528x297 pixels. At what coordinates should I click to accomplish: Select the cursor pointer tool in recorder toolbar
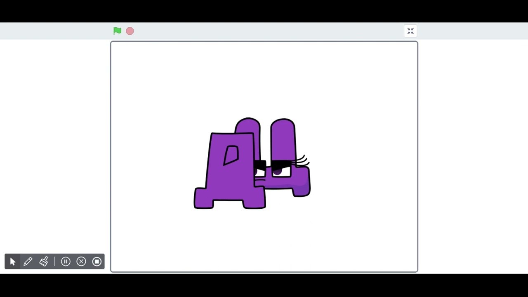[x=12, y=262]
